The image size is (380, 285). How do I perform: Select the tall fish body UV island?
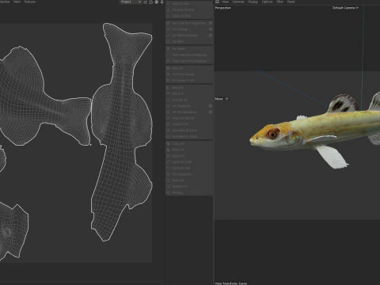(x=121, y=132)
